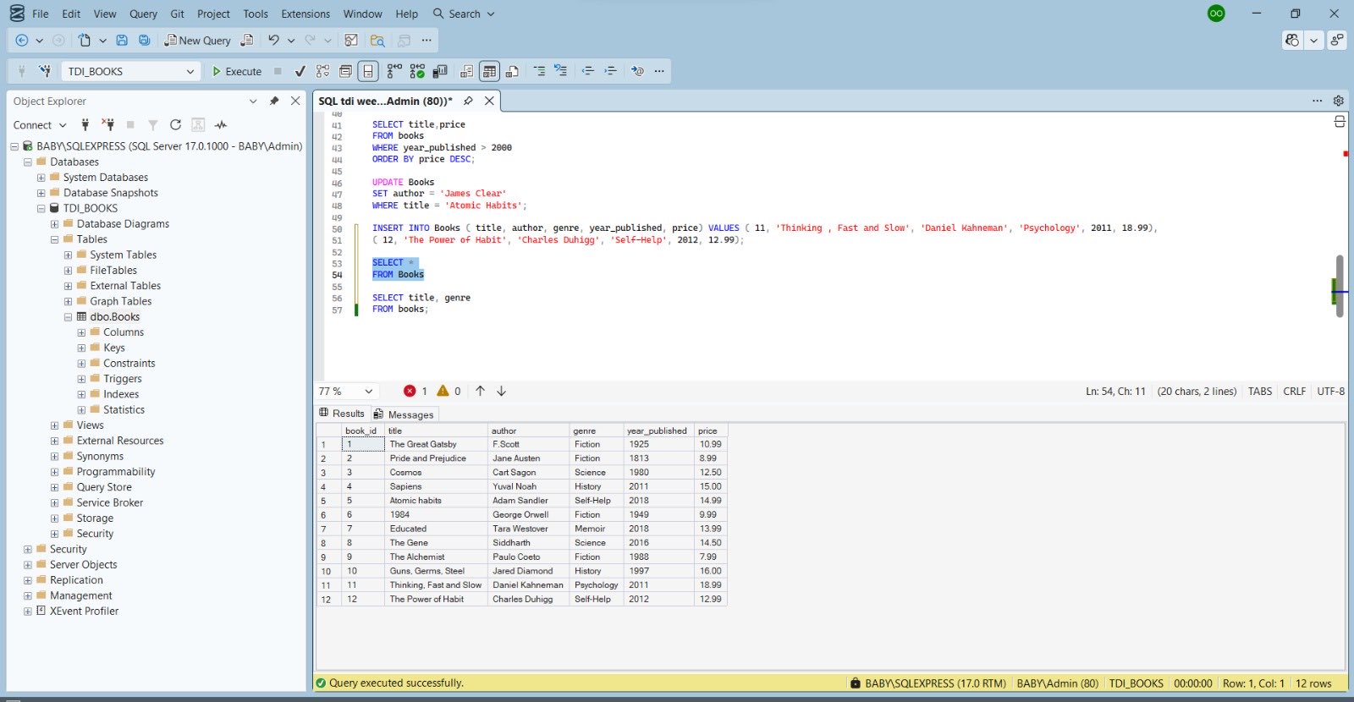Comment out the selected lines

539,72
